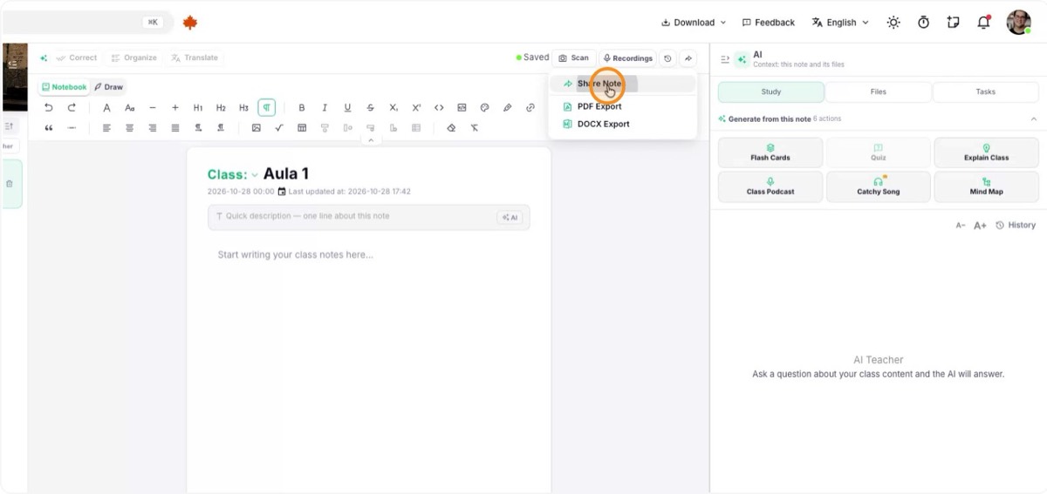Screen dimensions: 1047x494
Task: Choose Share Note from the menu
Action: (623, 84)
